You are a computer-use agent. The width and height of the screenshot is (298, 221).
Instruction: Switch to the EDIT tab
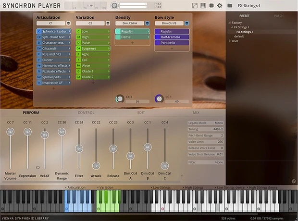(x=141, y=113)
